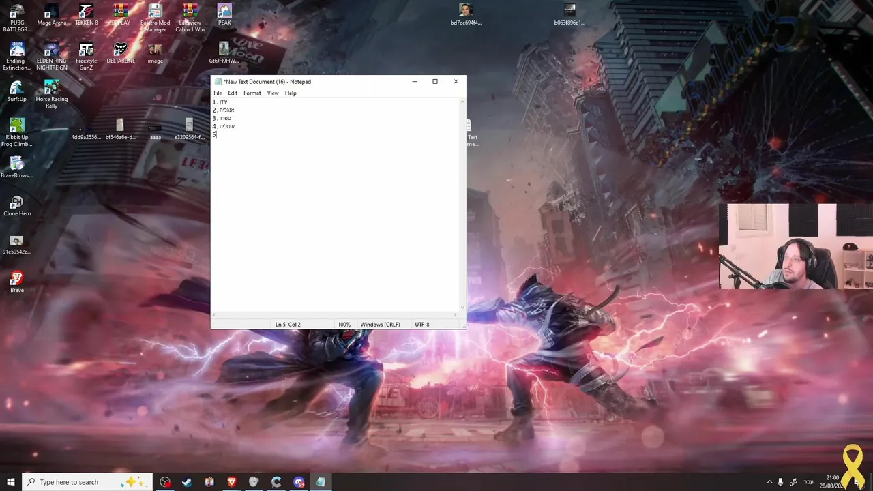This screenshot has height=491, width=873.
Task: Click the 'Ln 5, Col 2' status bar entry
Action: point(288,325)
